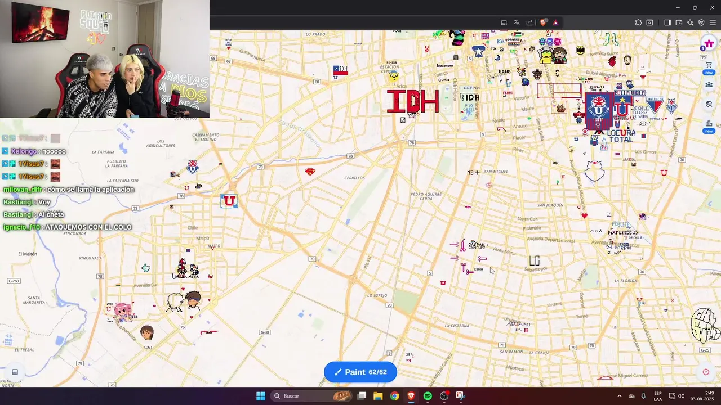
Task: Click the translate page icon
Action: coord(517,22)
